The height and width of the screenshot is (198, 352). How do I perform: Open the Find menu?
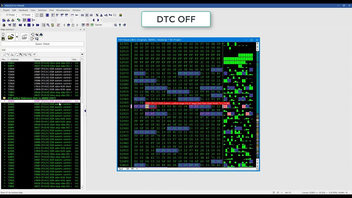tap(51, 10)
